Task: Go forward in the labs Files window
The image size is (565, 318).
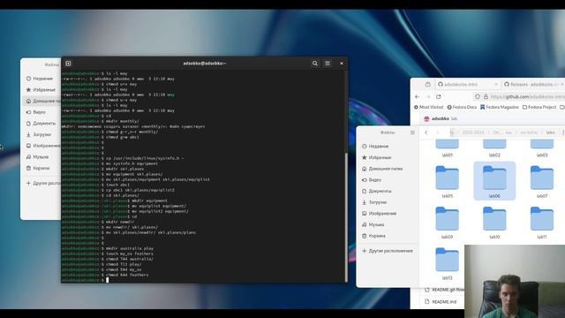Action: tap(438, 132)
